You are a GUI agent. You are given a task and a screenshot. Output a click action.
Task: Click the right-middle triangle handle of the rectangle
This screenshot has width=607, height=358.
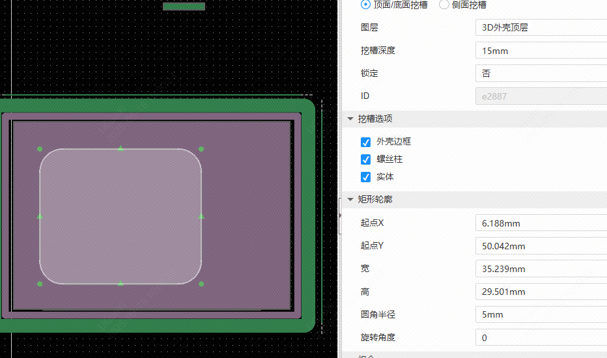tap(201, 216)
